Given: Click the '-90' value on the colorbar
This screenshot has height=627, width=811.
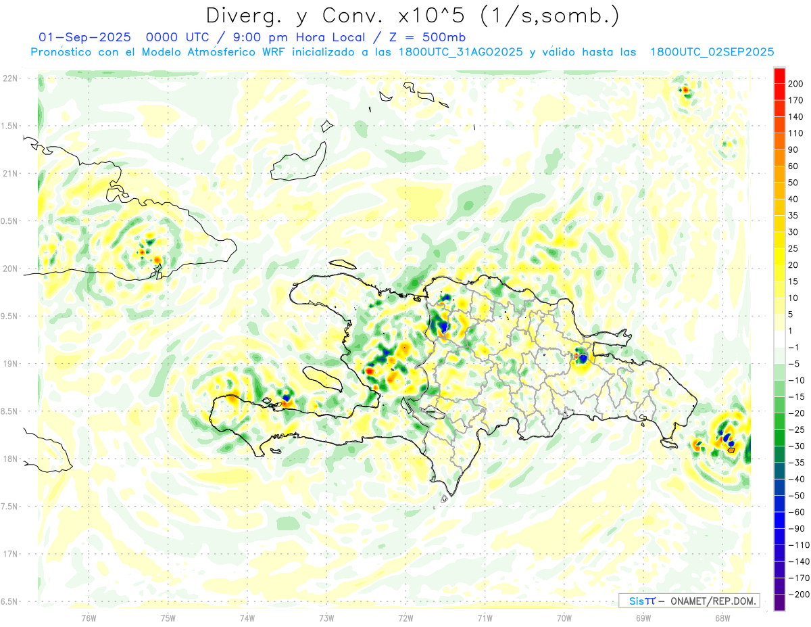Looking at the screenshot, I should click(x=797, y=528).
